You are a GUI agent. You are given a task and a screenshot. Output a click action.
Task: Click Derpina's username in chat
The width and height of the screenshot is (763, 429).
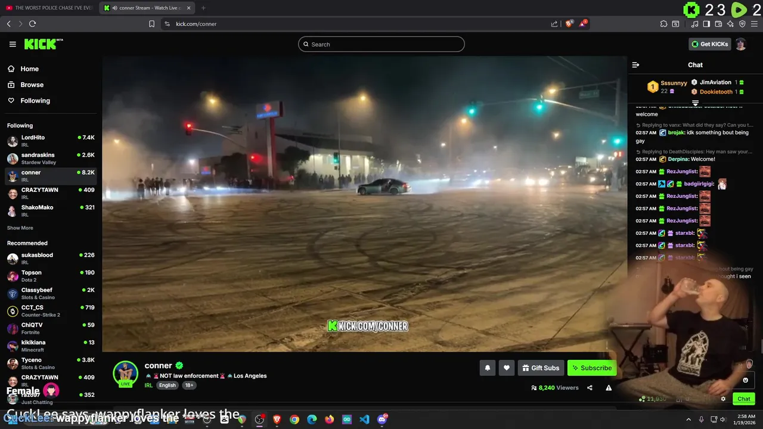(x=679, y=159)
